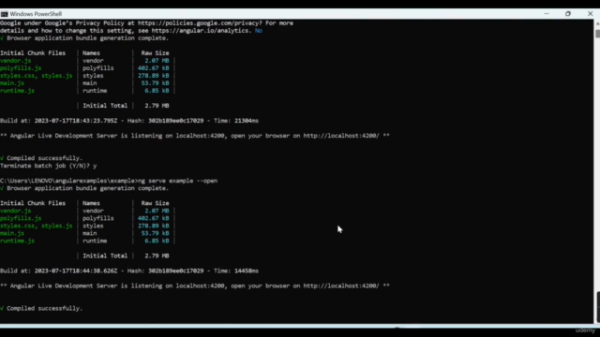Restore down the PowerShell window
The image size is (600, 337).
[x=568, y=14]
